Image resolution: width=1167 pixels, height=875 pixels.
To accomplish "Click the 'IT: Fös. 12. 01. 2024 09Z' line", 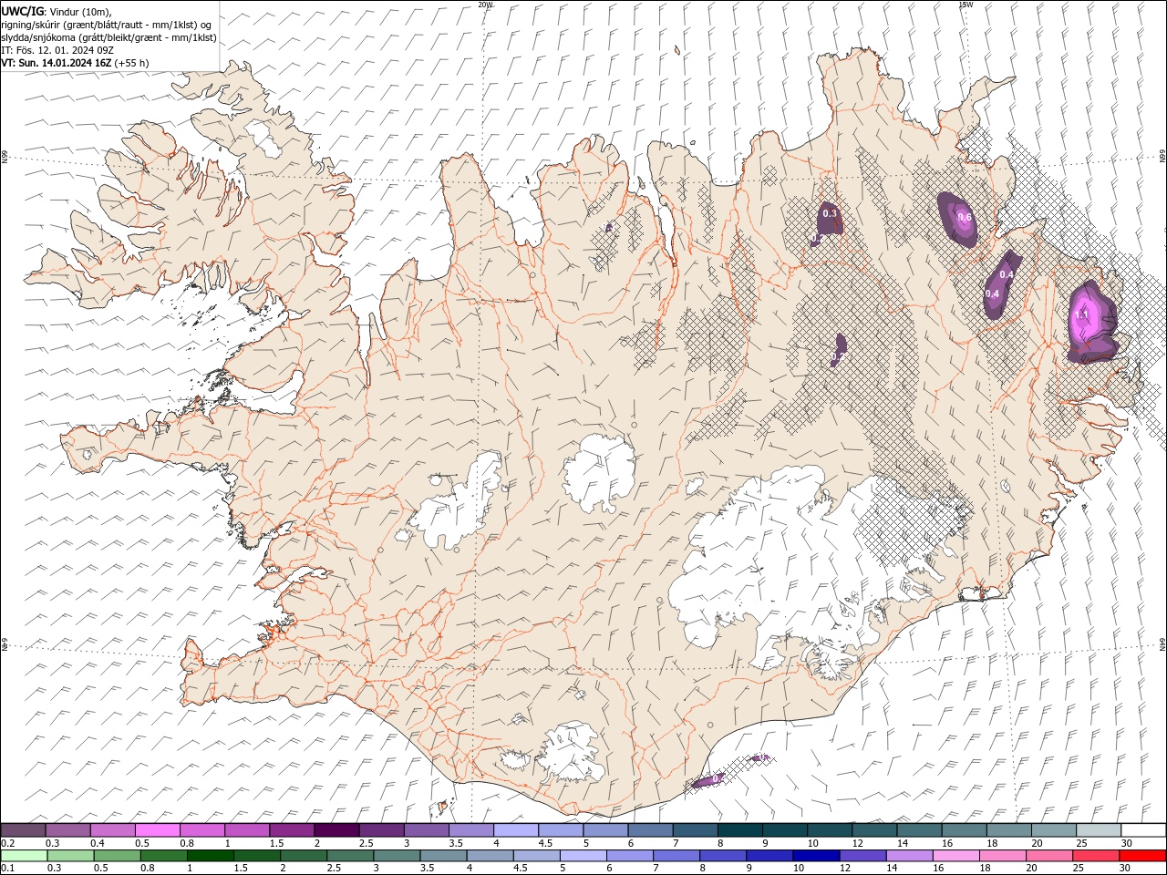I will 57,50.
